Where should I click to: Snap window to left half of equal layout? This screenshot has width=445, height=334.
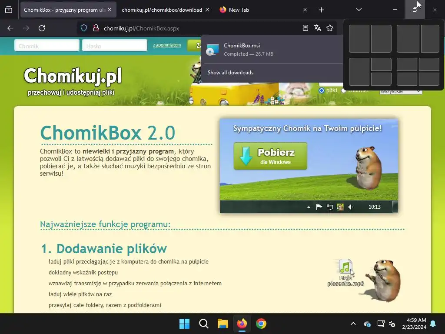point(359,39)
